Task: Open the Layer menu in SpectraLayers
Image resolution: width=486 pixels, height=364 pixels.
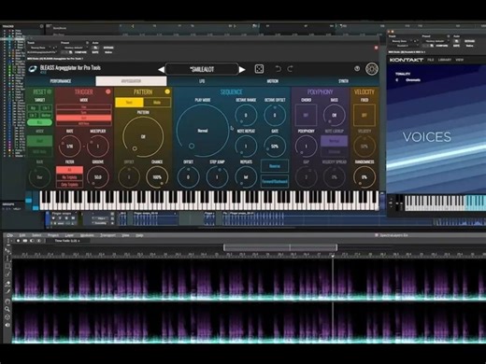Action: [69, 235]
